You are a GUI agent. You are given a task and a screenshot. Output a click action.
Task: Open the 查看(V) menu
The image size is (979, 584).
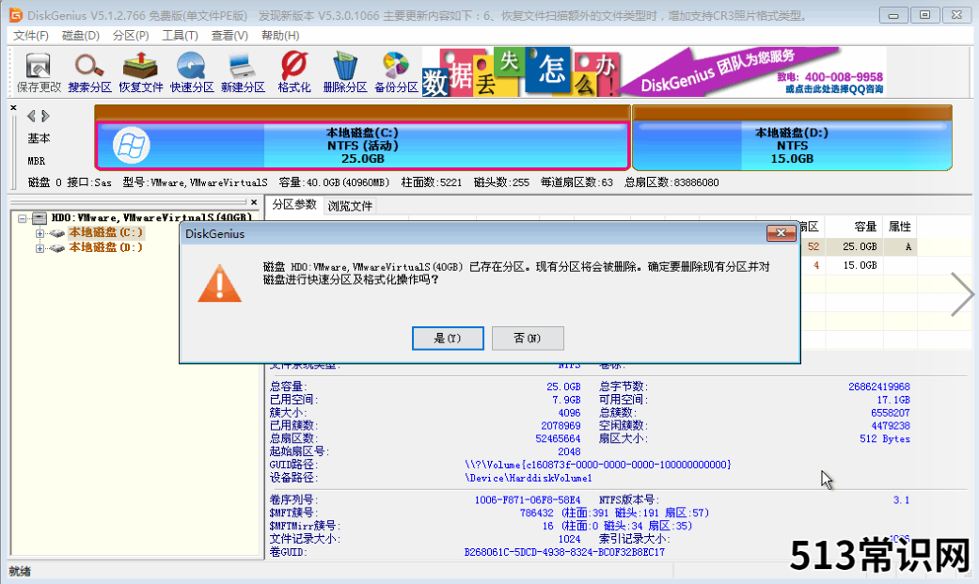pos(229,36)
